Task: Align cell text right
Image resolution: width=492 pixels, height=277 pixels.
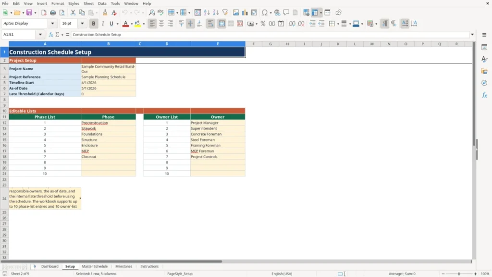Action: [x=171, y=24]
